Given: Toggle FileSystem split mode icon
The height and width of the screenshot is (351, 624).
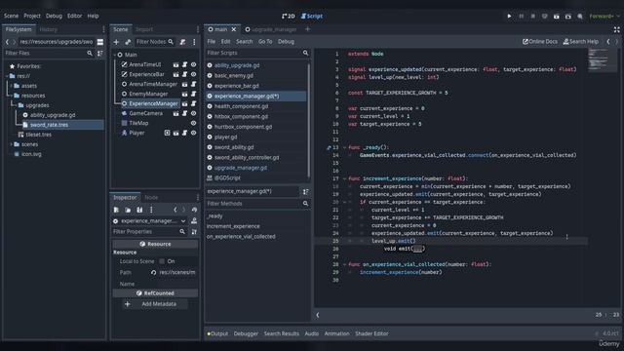Looking at the screenshot, I should (x=100, y=42).
